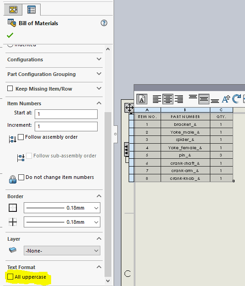Image resolution: width=245 pixels, height=286 pixels.
Task: Select the right-align text icon
Action: (x=179, y=99)
